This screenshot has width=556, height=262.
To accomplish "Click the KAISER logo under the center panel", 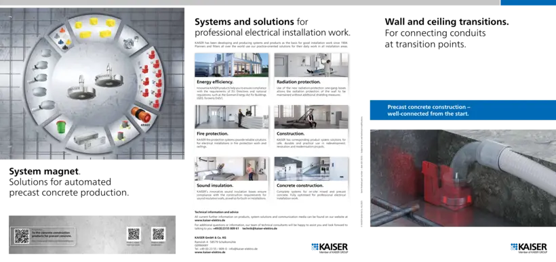I will pyautogui.click(x=330, y=248).
